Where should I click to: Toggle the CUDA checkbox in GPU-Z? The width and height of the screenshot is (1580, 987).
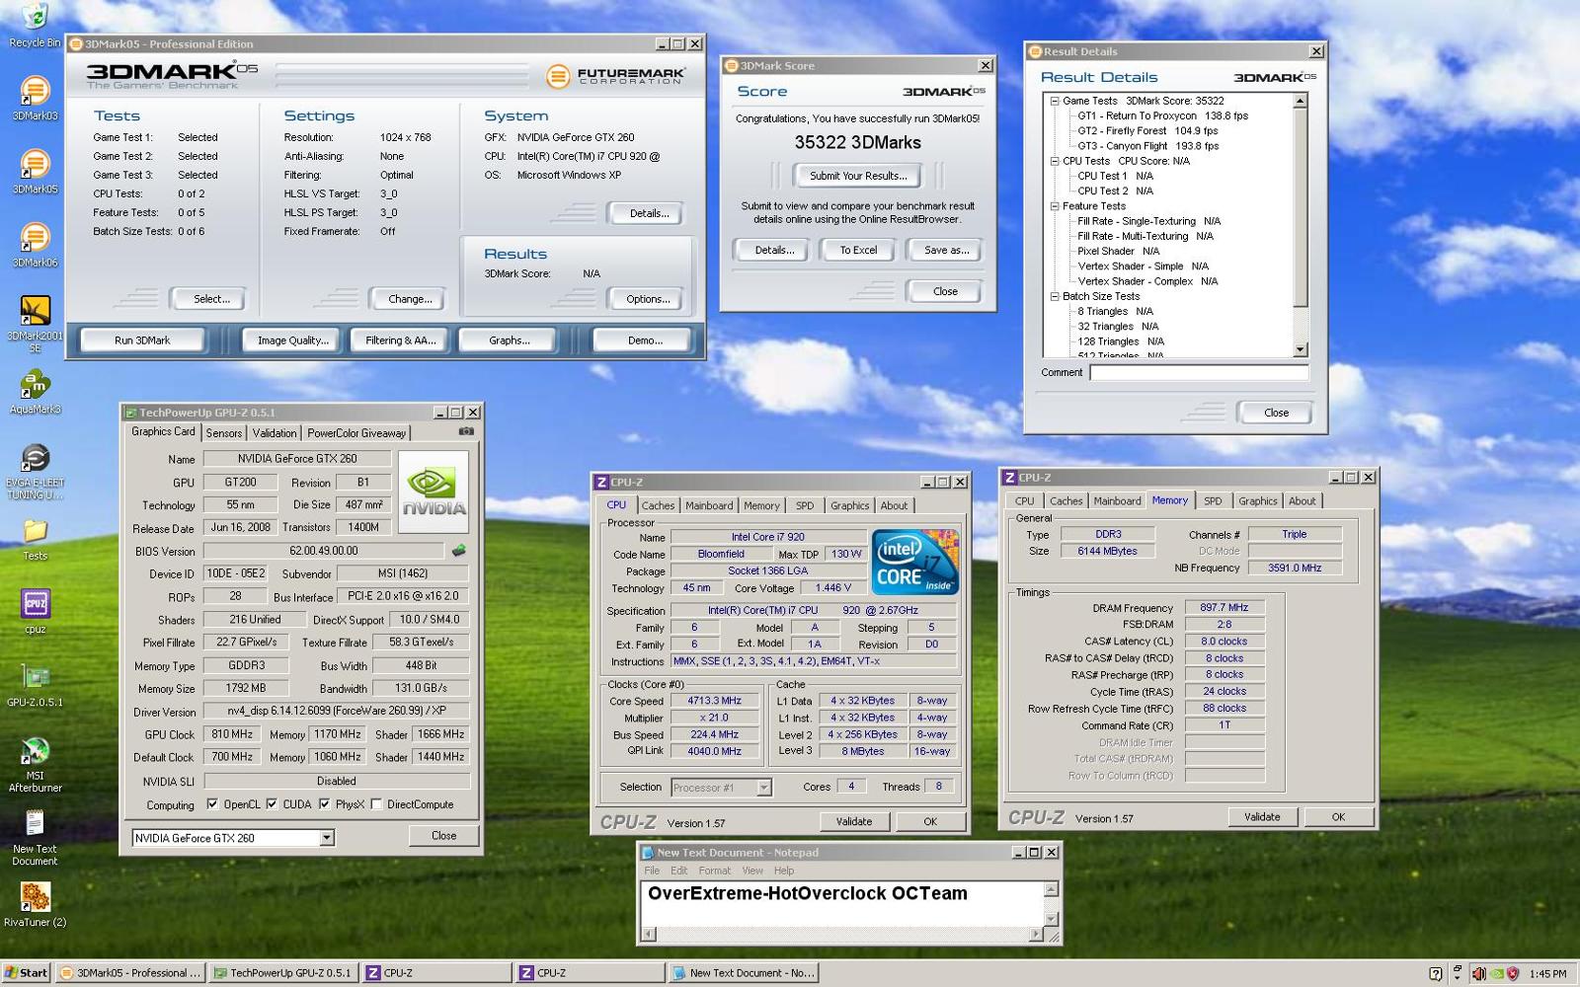(272, 804)
